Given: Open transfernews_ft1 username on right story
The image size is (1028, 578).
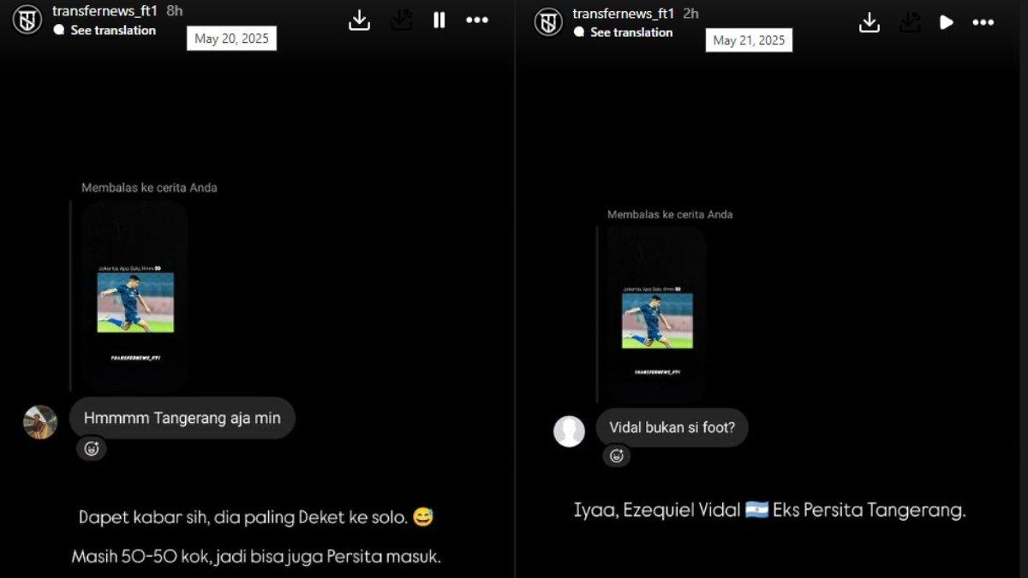Looking at the screenshot, I should coord(624,14).
